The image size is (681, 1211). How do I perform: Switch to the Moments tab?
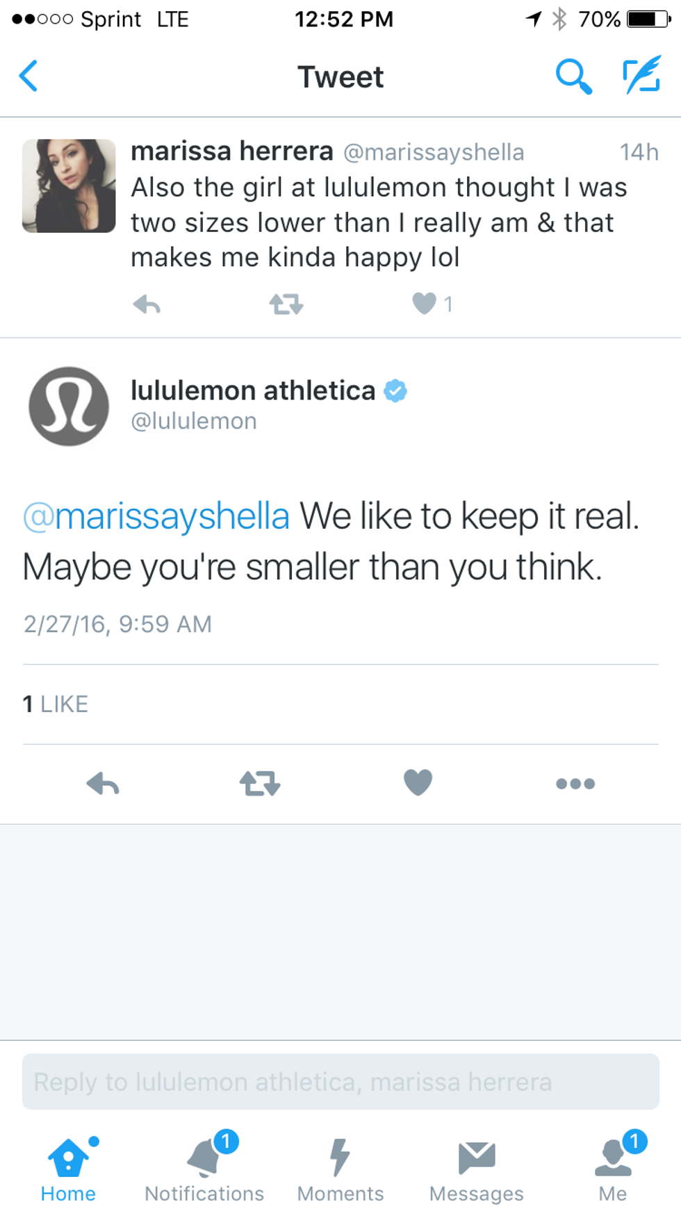340,1169
